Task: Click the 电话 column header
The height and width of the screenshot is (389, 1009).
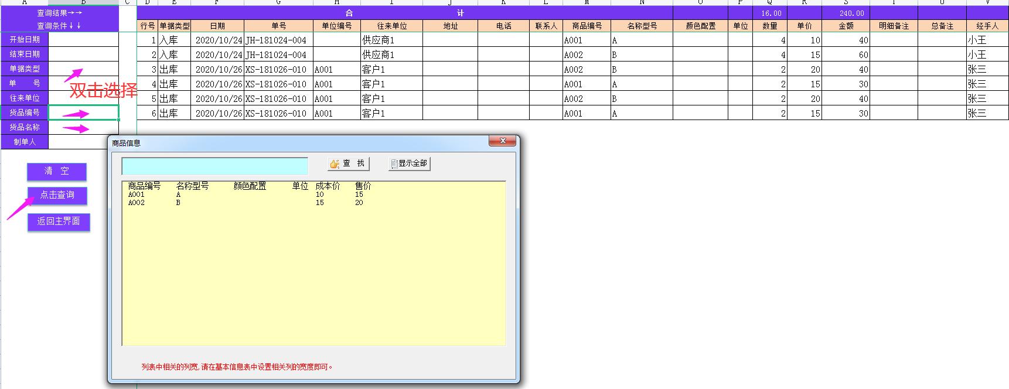Action: point(504,26)
